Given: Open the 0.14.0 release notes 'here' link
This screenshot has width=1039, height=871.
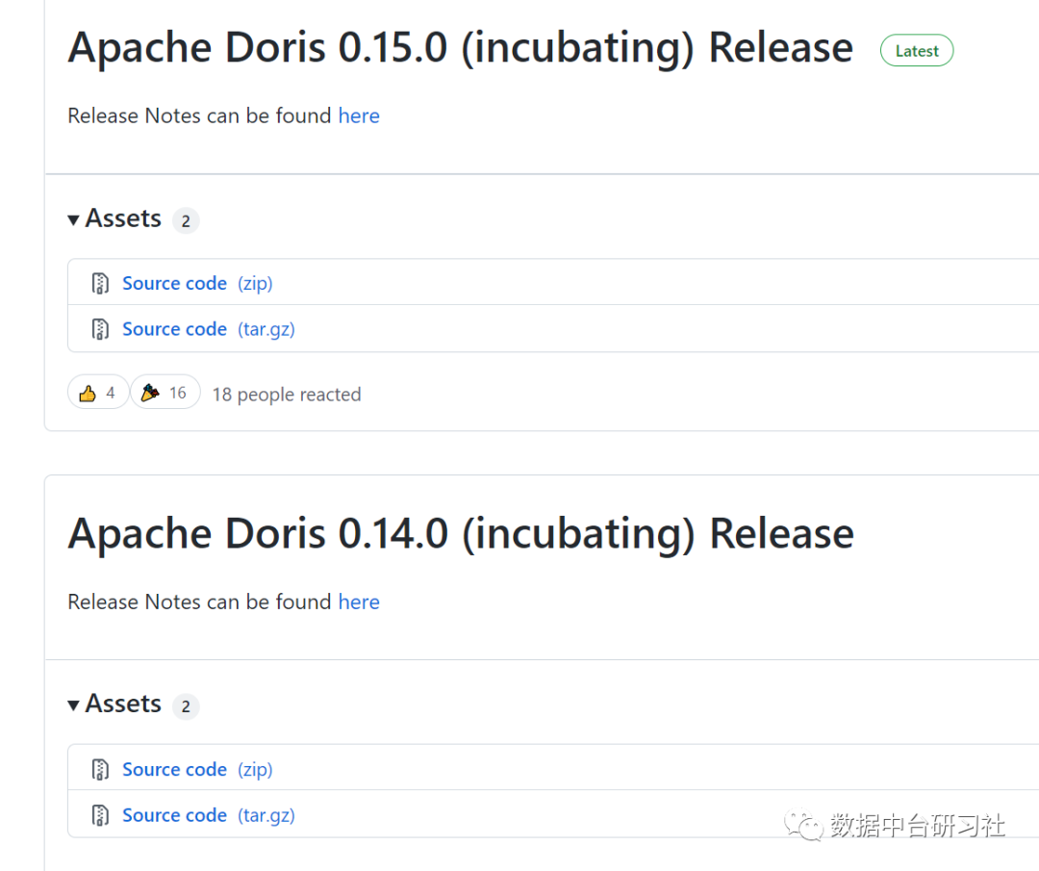Looking at the screenshot, I should tap(359, 602).
